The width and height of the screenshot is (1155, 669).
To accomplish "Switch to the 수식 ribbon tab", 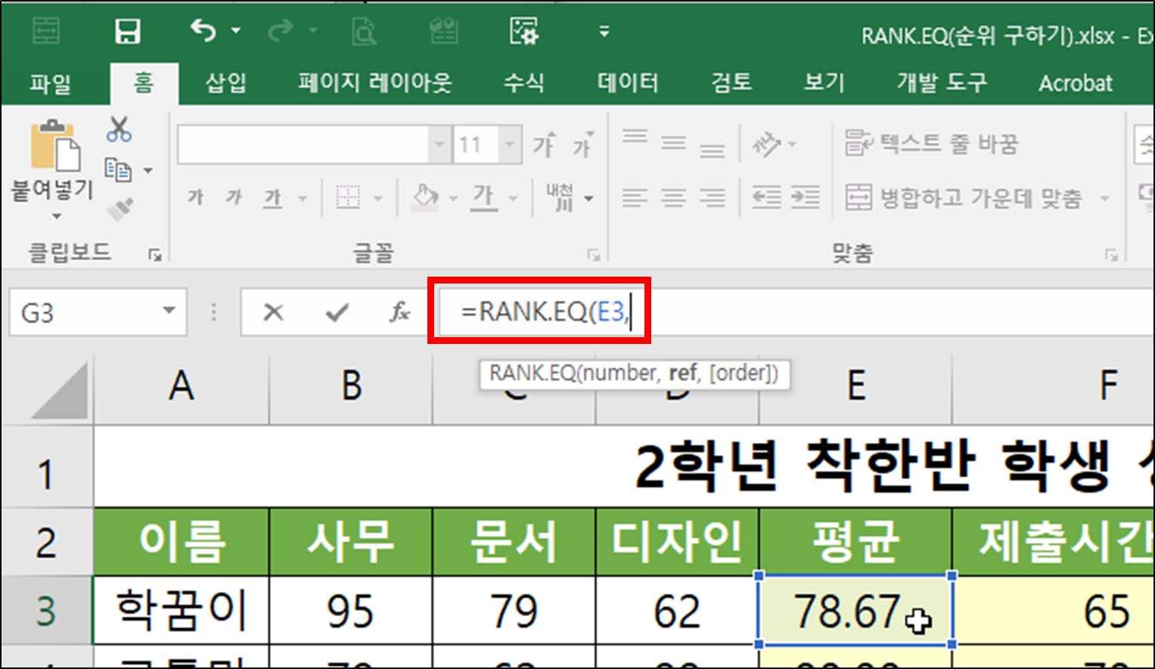I will [x=523, y=83].
